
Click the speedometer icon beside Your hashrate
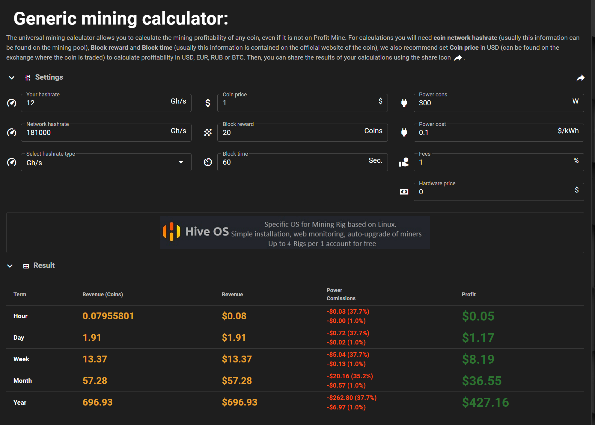(x=12, y=103)
